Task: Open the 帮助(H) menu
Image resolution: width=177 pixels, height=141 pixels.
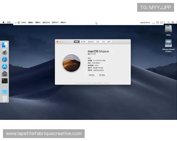Action: tap(63, 22)
